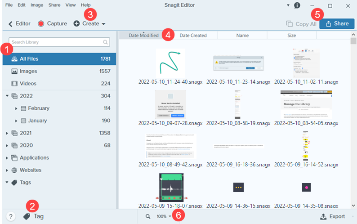Expand the 2021 tree node
The width and height of the screenshot is (357, 224).
click(7, 133)
